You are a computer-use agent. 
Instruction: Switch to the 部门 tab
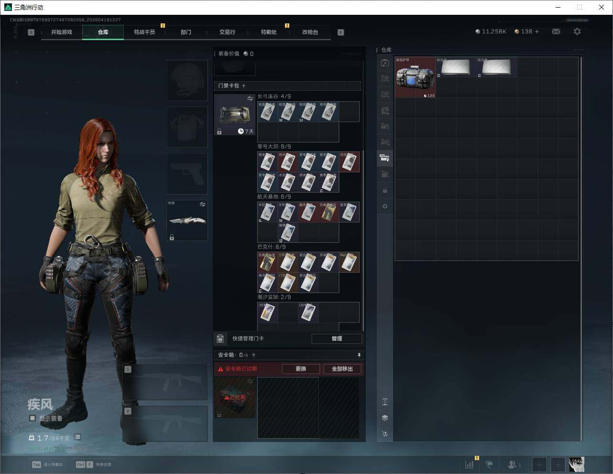coord(186,32)
